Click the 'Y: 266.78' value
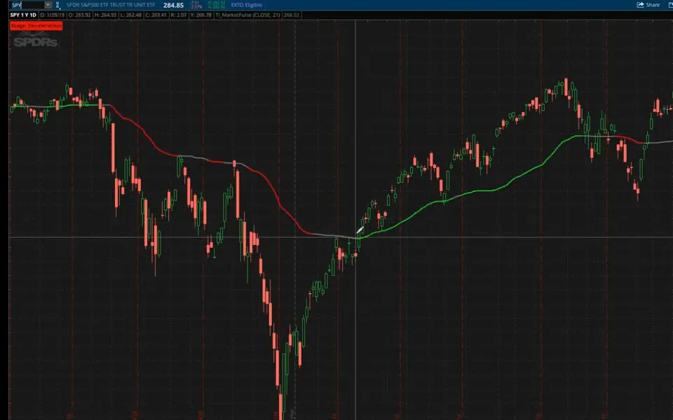The height and width of the screenshot is (420, 673). (201, 15)
